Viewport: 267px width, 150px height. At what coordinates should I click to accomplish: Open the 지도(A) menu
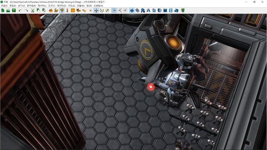click(x=72, y=5)
